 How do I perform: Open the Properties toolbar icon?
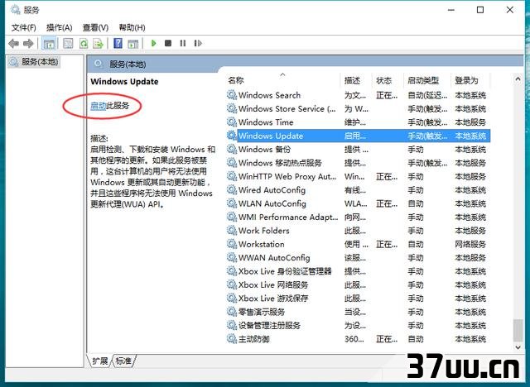coord(68,44)
